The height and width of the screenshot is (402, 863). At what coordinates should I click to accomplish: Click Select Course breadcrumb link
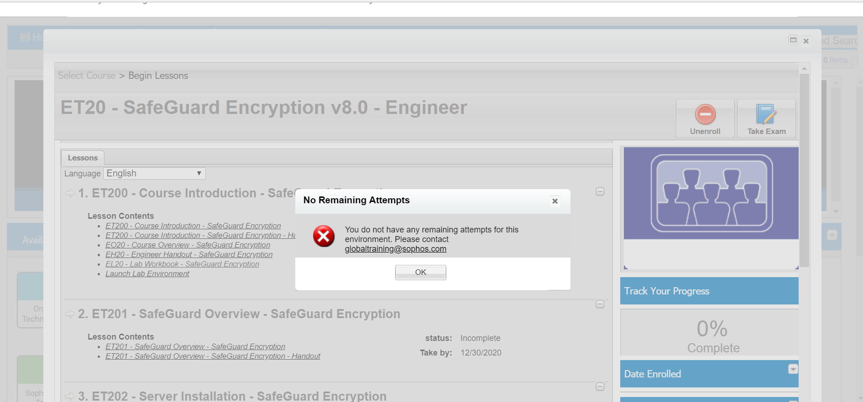pyautogui.click(x=87, y=76)
